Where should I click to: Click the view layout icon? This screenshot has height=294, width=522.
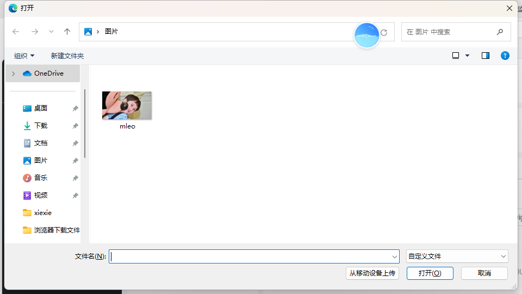[x=456, y=56]
